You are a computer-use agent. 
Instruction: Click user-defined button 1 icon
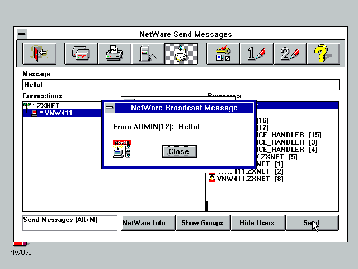[256, 54]
